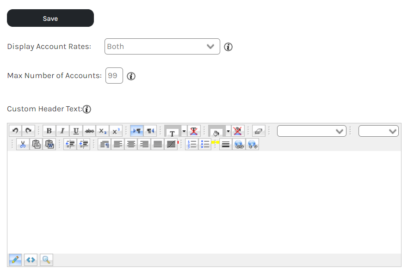Show info for Custom Header Text
This screenshot has height=273, width=408.
87,109
